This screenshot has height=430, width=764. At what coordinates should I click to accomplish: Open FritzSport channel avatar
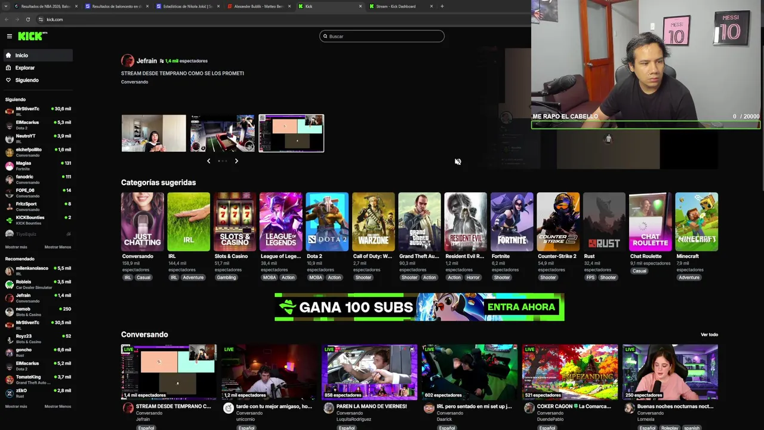pyautogui.click(x=9, y=206)
